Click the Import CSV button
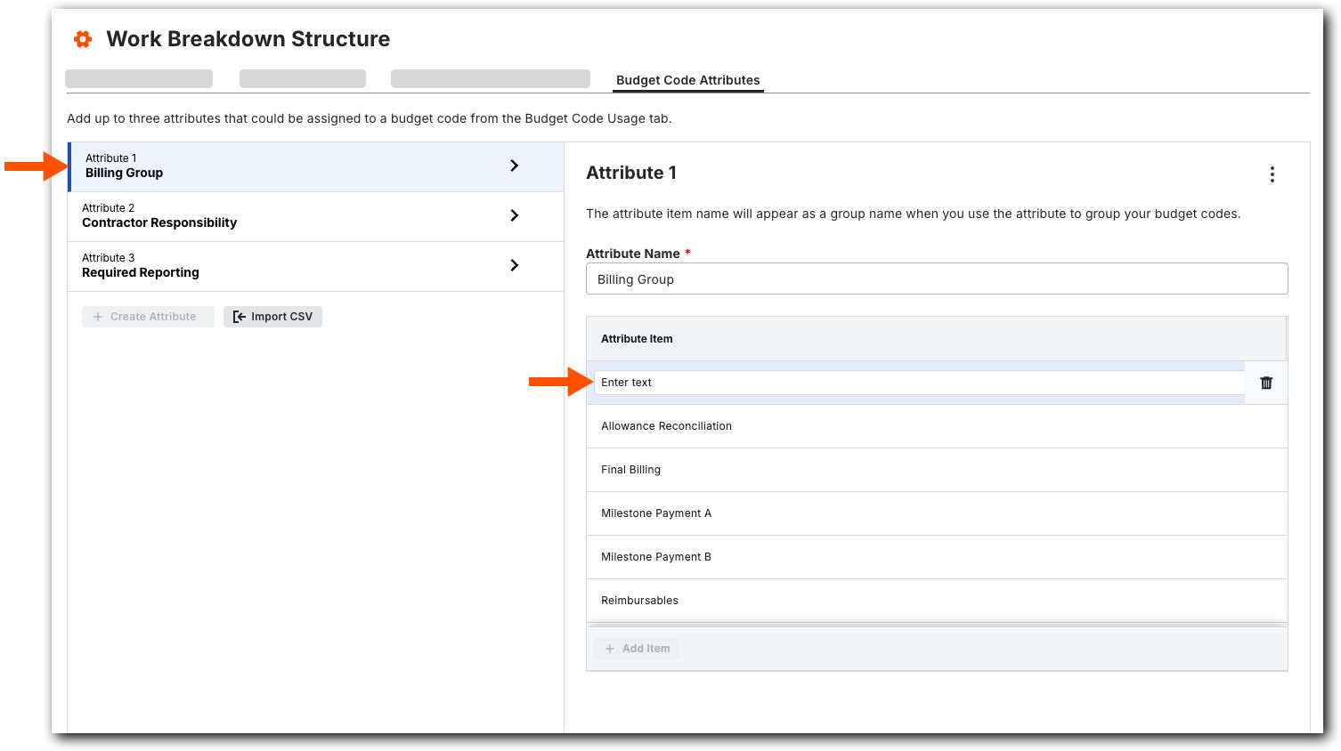1341x751 pixels. click(272, 317)
